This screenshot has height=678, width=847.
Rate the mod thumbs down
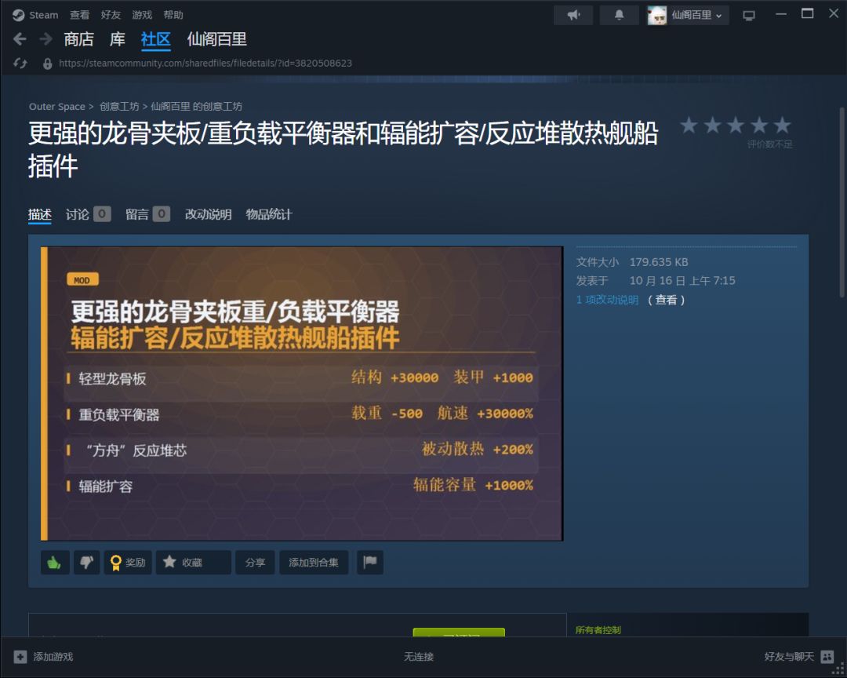tap(86, 563)
